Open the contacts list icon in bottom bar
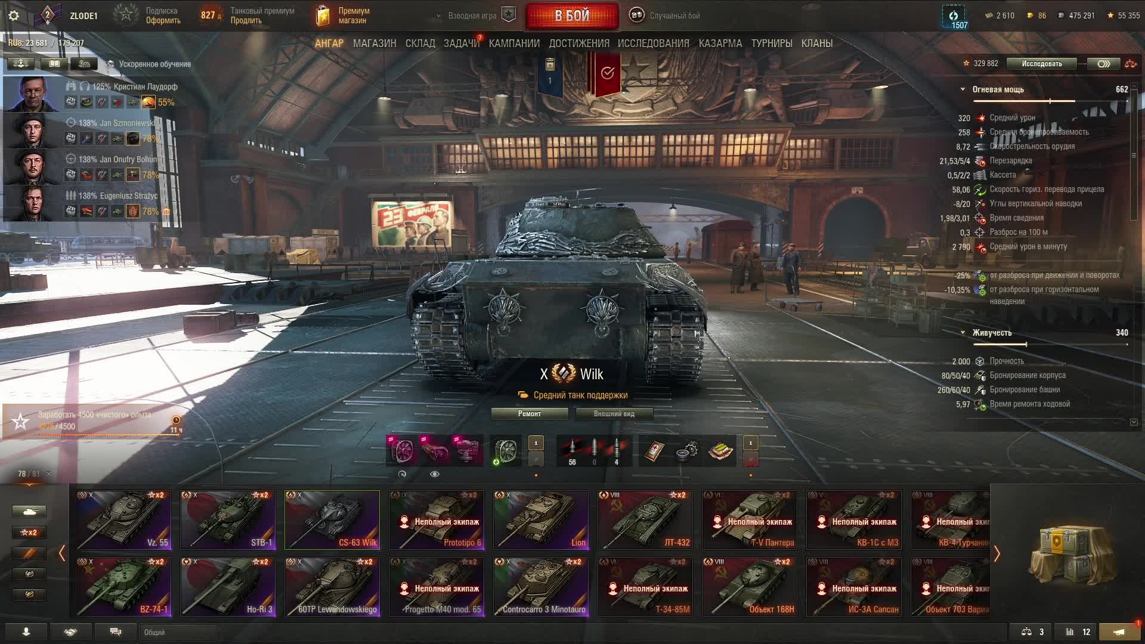 (x=26, y=632)
